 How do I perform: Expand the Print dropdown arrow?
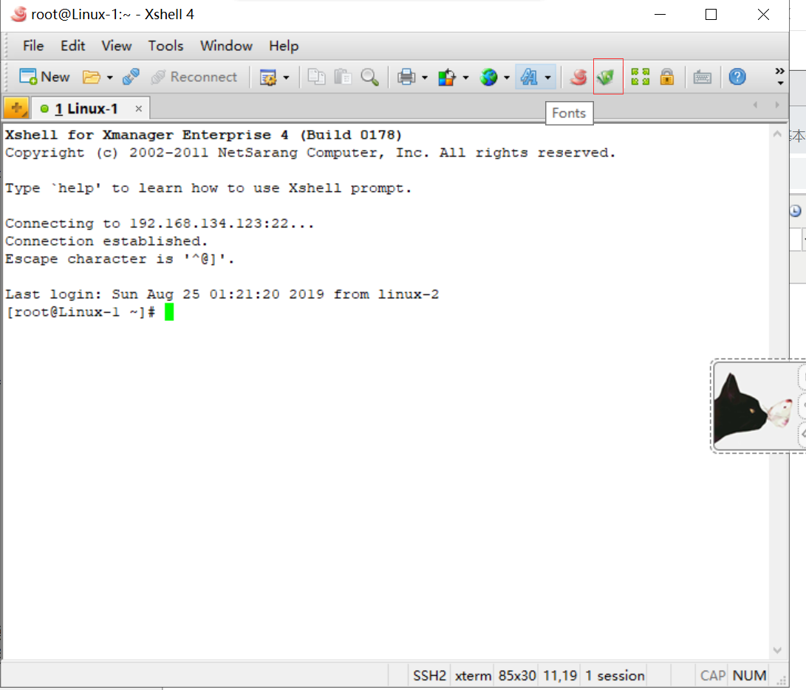click(425, 77)
